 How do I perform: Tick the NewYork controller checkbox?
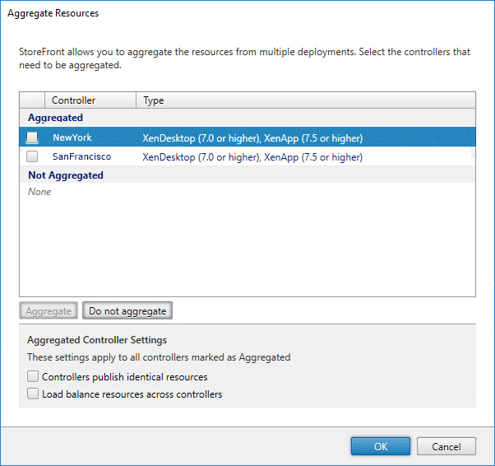tap(32, 137)
